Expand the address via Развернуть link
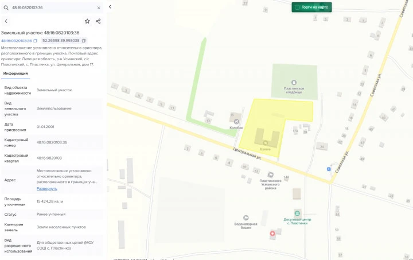The height and width of the screenshot is (260, 413). (46, 188)
